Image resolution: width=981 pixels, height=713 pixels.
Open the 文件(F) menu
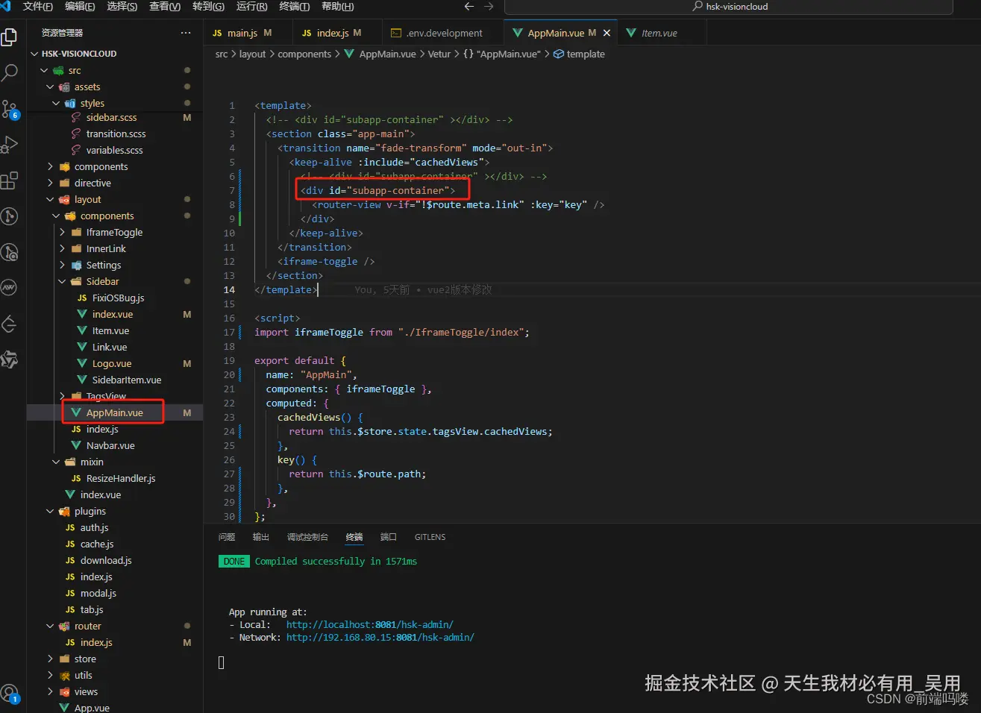[x=38, y=7]
